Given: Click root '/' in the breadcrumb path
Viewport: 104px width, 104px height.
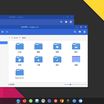Looking at the screenshot, I should click(9, 38).
